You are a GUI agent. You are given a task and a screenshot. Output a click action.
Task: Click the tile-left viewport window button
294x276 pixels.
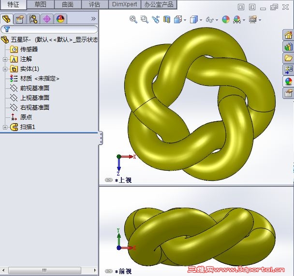[x=241, y=7]
